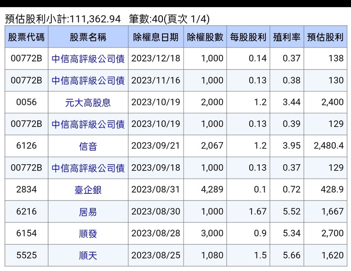Click the 預估股利 column header

[325, 37]
